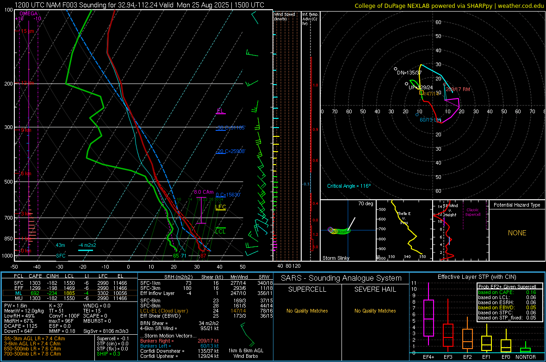
Task: Click the 8.0 C/km lapse rate label
Action: 204,192
